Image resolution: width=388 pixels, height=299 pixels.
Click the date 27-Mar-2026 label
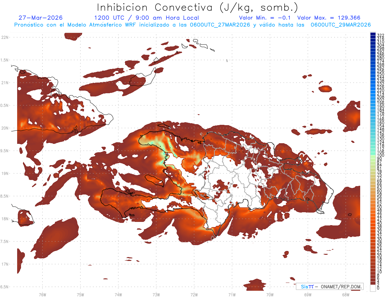click(x=41, y=18)
